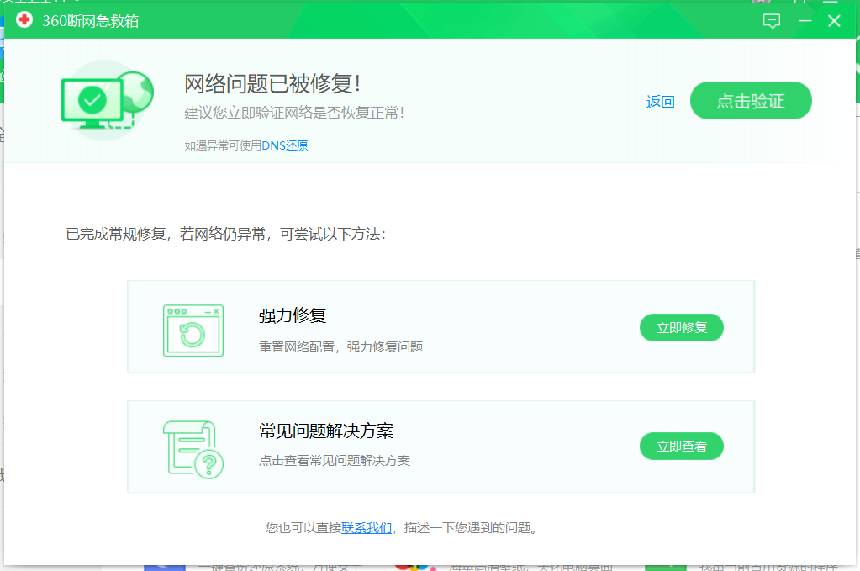This screenshot has height=571, width=860.
Task: View solutions with 立即查看 button
Action: click(x=681, y=446)
